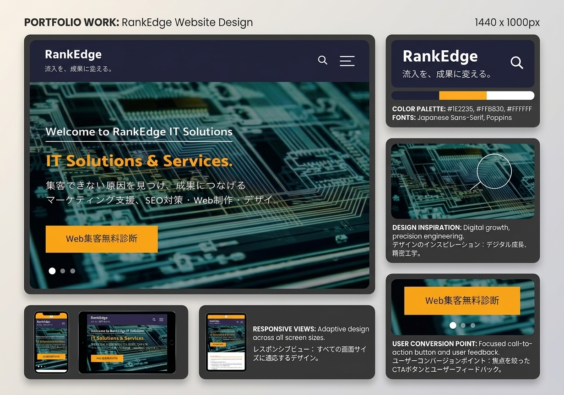Viewport: 564px width, 395px height.
Task: Click the RankEdge logo in main mockup header
Action: pos(73,54)
